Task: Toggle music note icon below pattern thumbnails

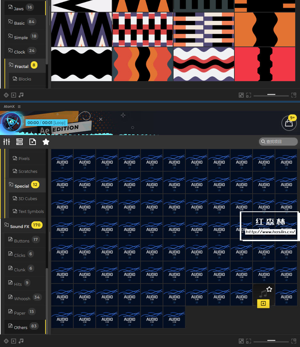Action: (x=21, y=95)
